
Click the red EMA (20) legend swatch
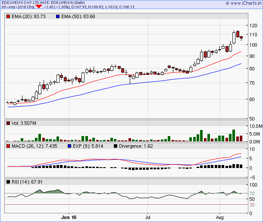(8, 16)
